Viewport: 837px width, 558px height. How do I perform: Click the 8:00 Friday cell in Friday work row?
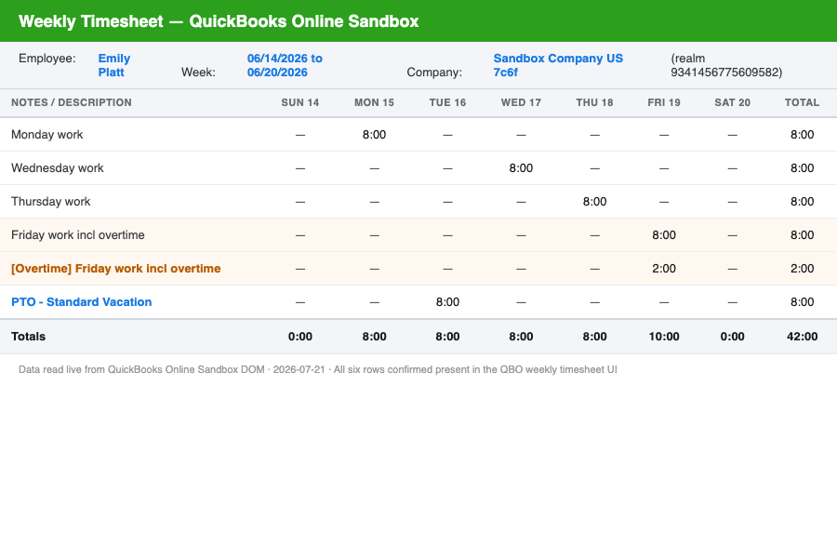coord(664,235)
